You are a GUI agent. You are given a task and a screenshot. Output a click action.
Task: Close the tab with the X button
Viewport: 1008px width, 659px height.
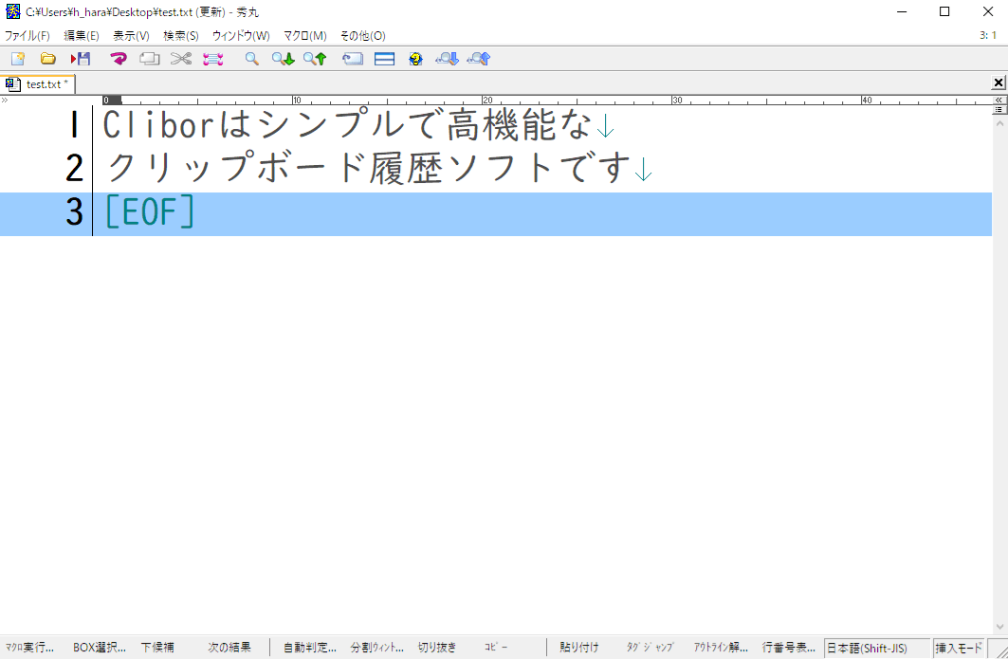click(x=999, y=82)
